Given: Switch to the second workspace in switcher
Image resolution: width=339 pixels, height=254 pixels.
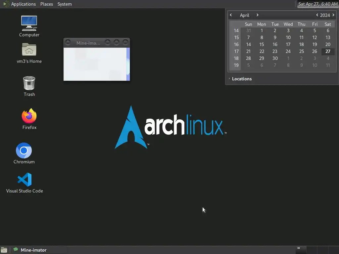Looking at the screenshot, I should click(x=312, y=250).
